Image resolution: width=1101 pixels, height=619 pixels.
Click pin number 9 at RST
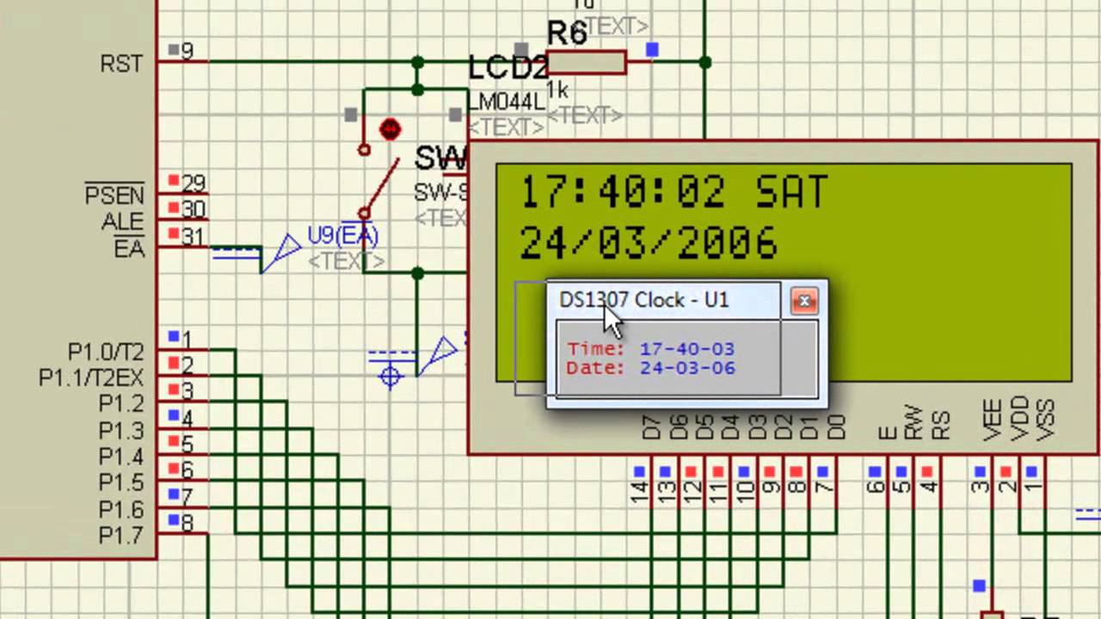tap(188, 52)
